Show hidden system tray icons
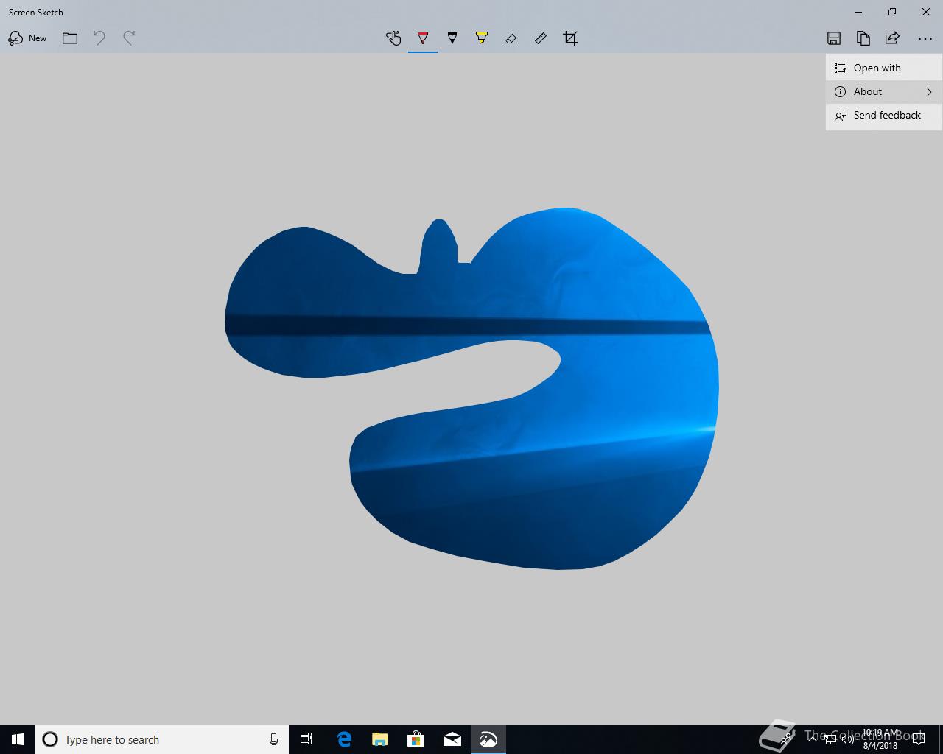 [813, 739]
